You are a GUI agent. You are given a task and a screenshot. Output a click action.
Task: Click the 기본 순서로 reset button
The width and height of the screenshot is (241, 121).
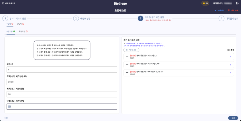point(132,50)
